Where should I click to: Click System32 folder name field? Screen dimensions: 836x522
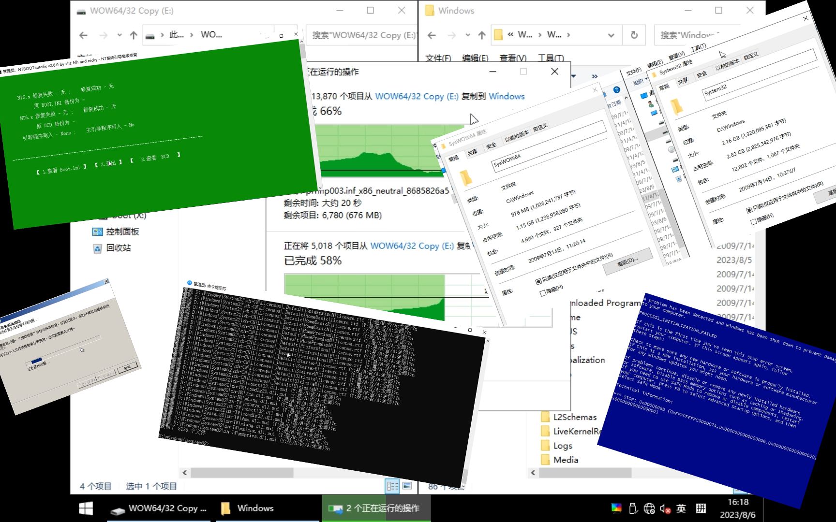[x=760, y=75]
